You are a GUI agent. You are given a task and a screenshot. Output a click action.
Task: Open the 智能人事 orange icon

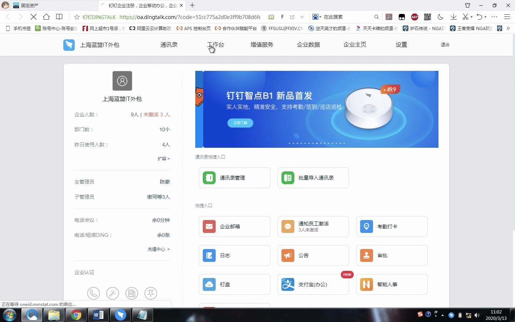[367, 284]
